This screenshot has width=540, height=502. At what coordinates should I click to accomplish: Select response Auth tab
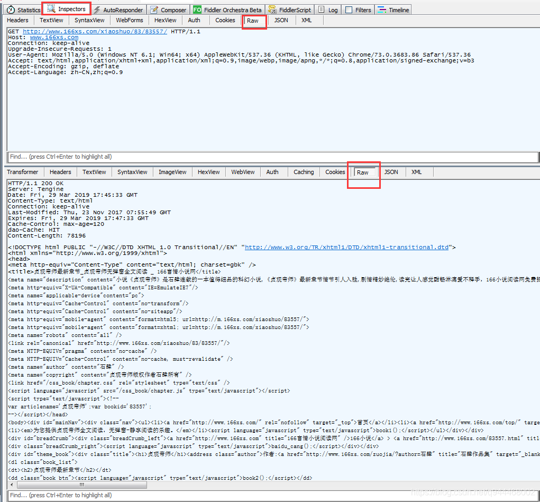pyautogui.click(x=272, y=172)
